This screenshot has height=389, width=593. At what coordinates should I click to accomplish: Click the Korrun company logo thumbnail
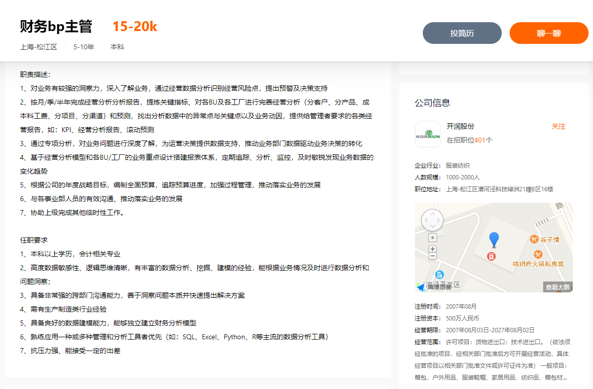click(428, 134)
